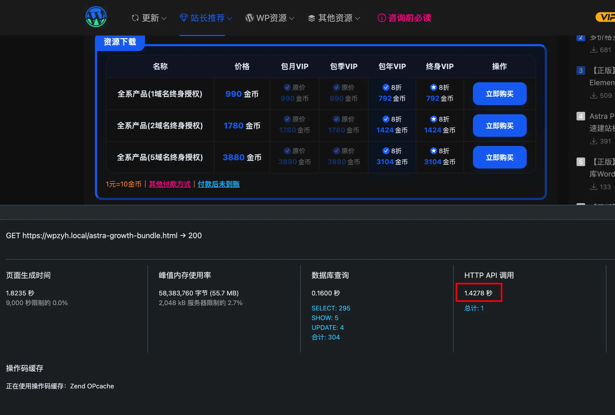Click the SELECT: 295 query link

point(331,308)
